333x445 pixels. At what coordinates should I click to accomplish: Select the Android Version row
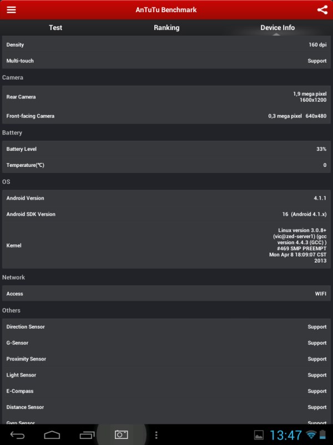(x=167, y=198)
